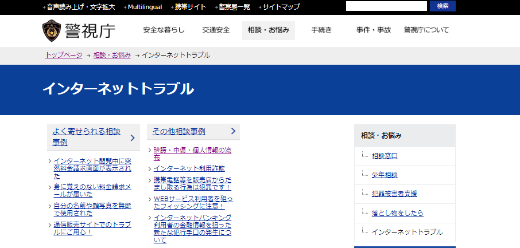This screenshot has height=248, width=520.
Task: Select 少年相談 in sidebar
Action: 385,175
